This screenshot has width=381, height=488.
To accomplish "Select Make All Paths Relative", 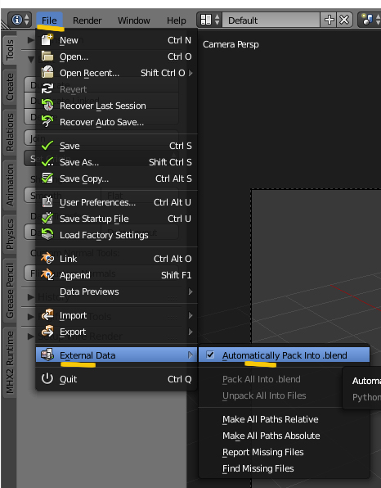I will tap(284, 419).
